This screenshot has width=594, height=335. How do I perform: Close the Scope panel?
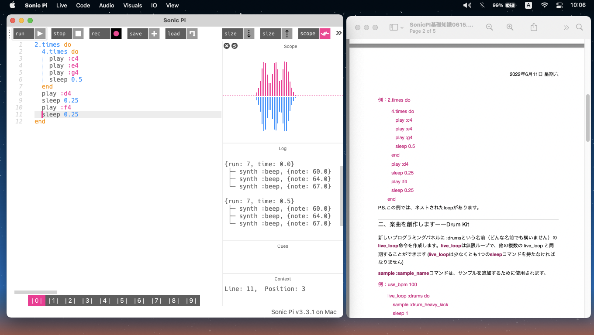(227, 46)
